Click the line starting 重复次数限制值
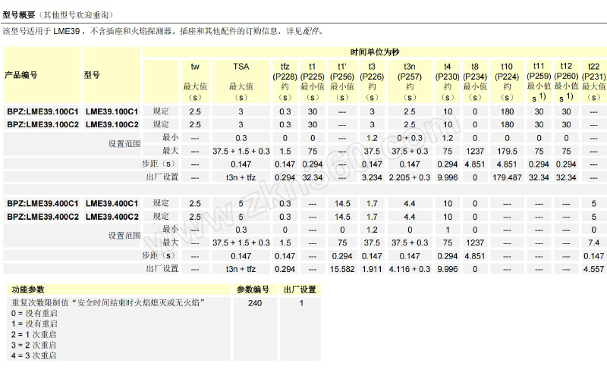The image size is (607, 369). (108, 303)
